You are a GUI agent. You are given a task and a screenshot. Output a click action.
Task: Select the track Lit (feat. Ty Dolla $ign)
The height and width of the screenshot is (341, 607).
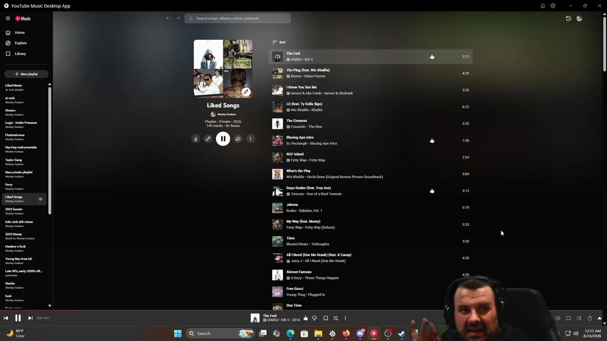pos(371,107)
